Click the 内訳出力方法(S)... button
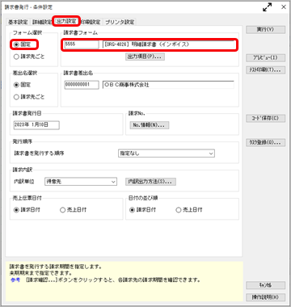 click(x=150, y=182)
